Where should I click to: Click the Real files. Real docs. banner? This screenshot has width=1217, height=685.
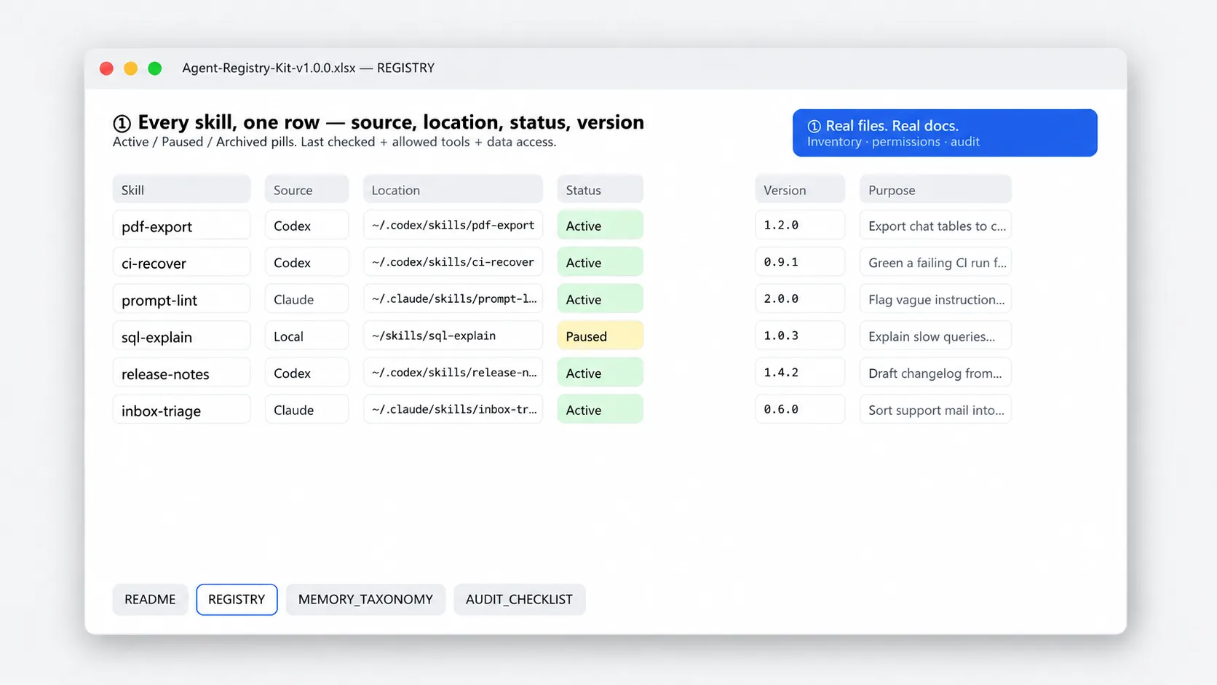pyautogui.click(x=945, y=132)
